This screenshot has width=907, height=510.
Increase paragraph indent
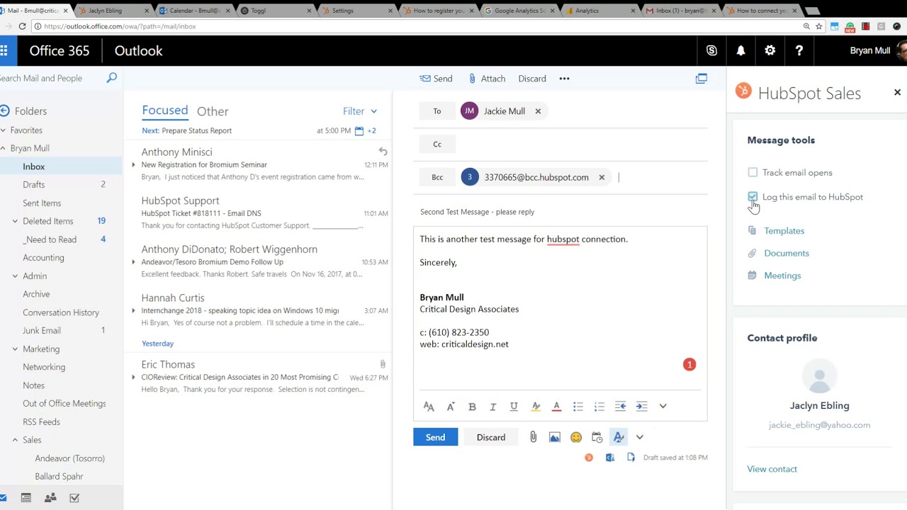point(642,406)
